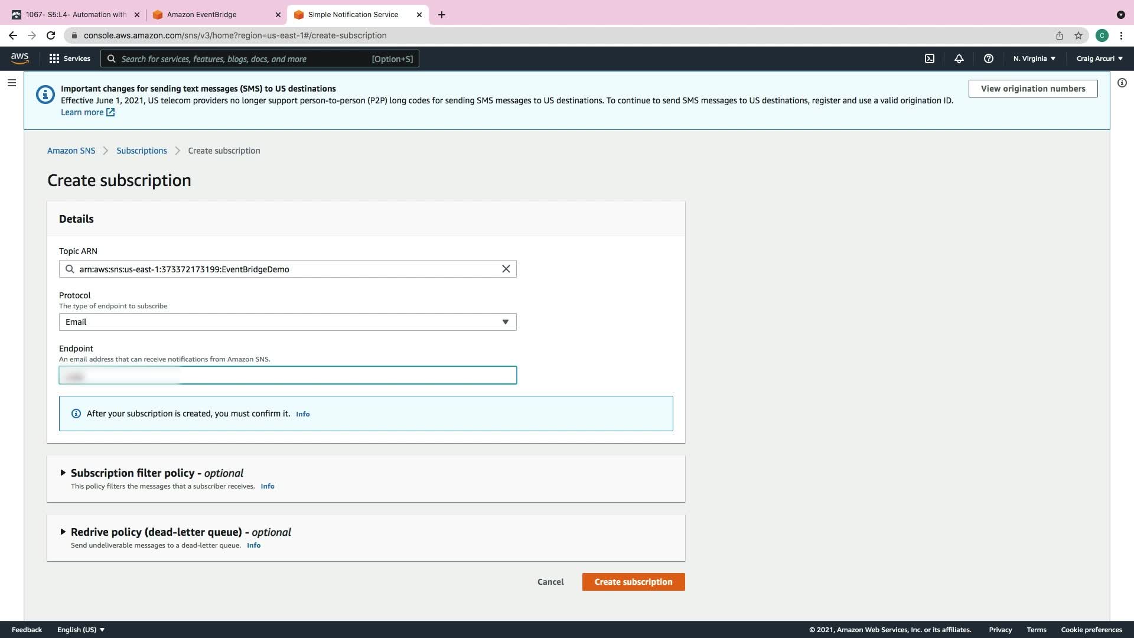Open the Protocol dropdown showing Email

click(288, 322)
